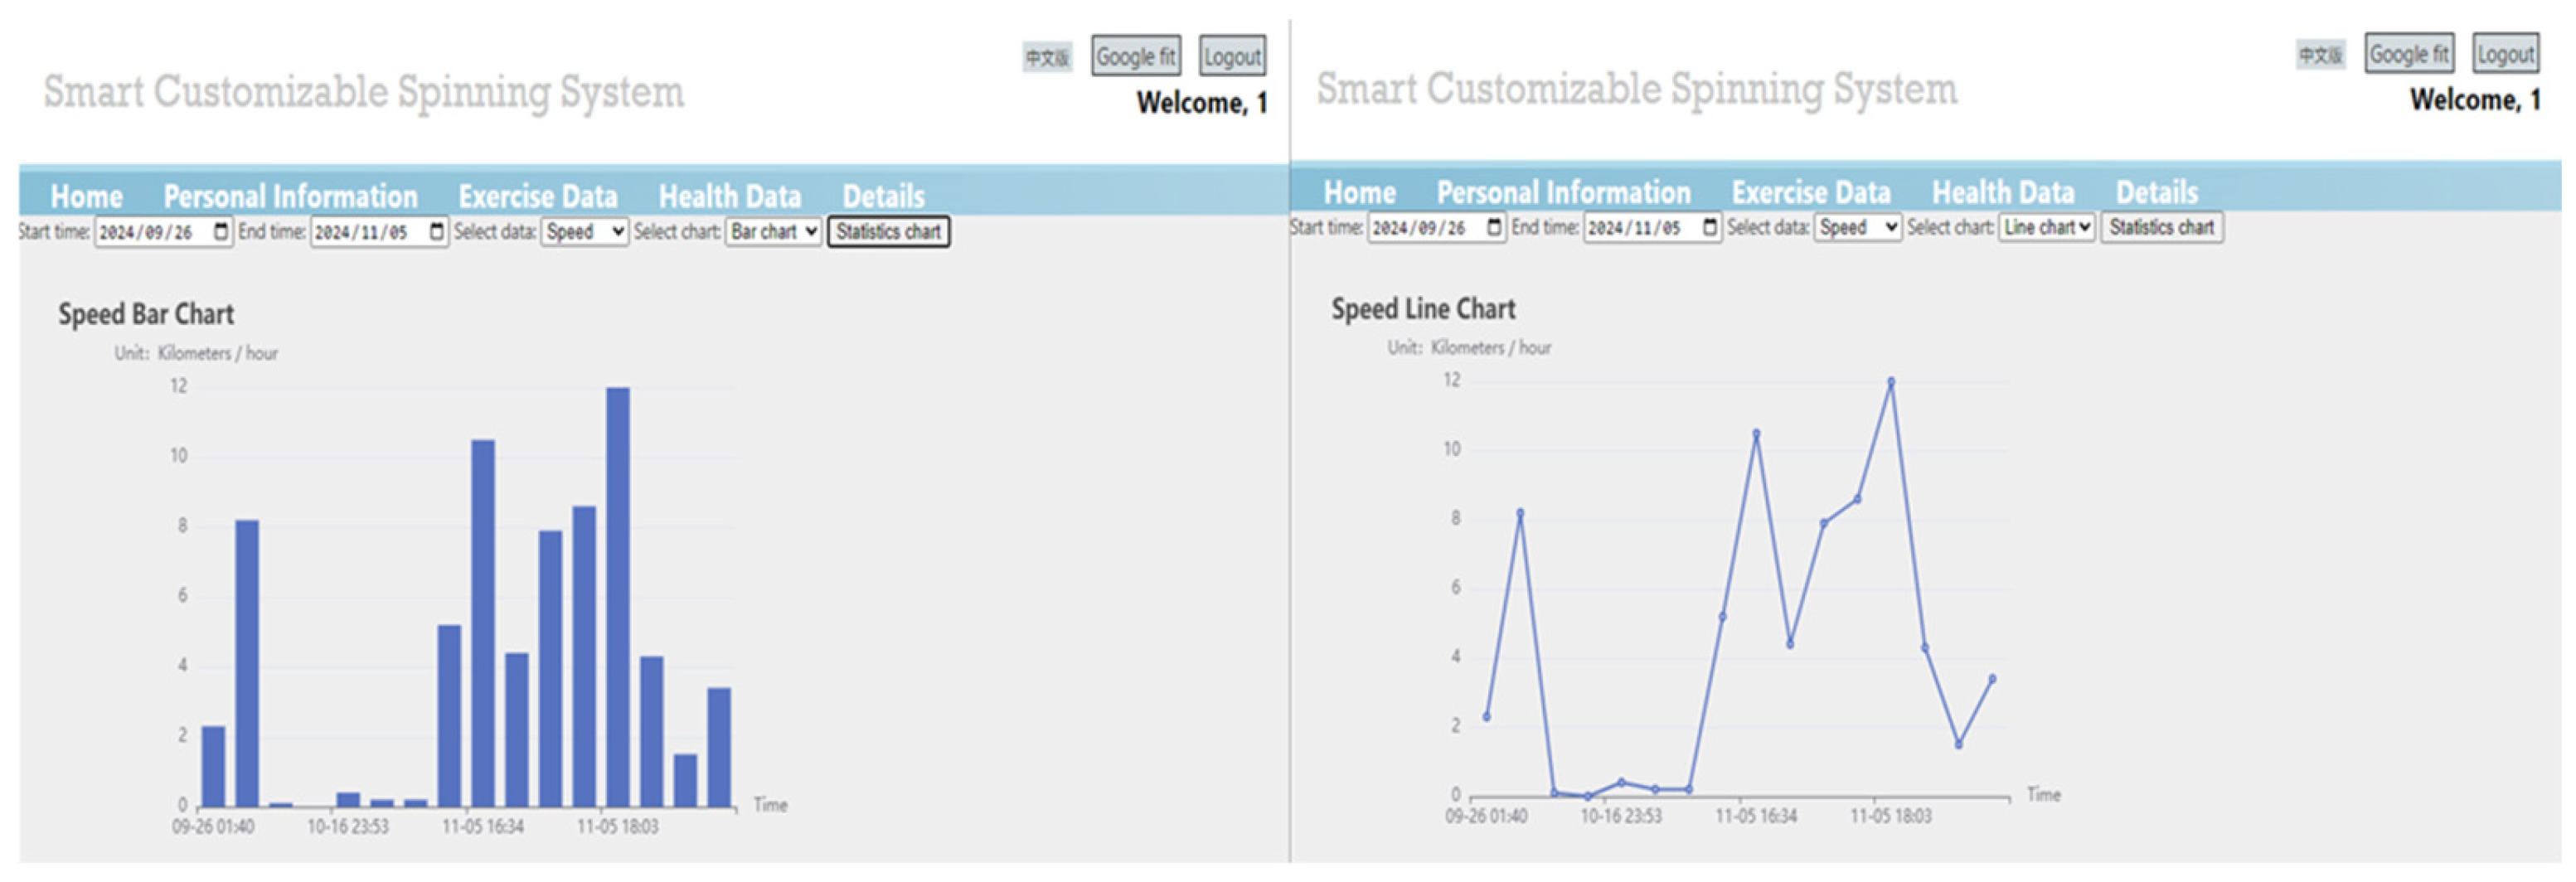Click left Statistics chart button

pos(888,232)
